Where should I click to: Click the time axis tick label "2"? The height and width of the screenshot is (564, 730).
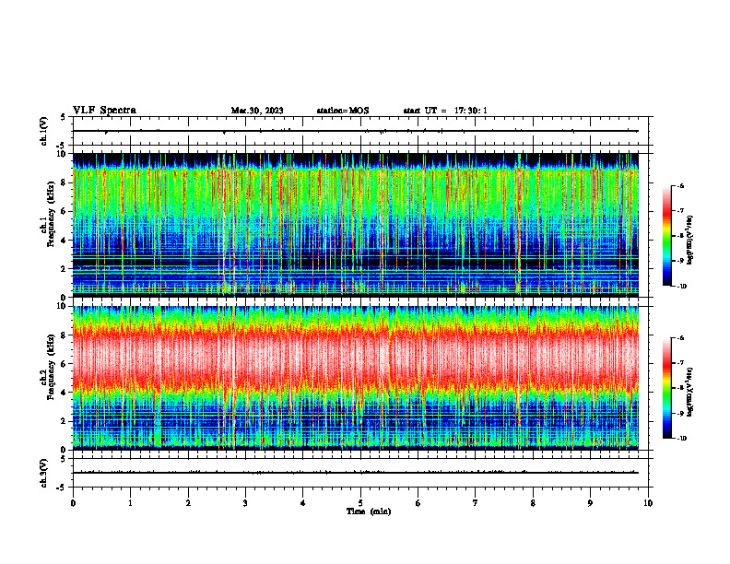coord(188,503)
